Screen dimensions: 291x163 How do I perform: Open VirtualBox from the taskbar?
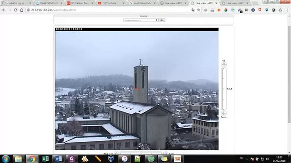coord(111,159)
